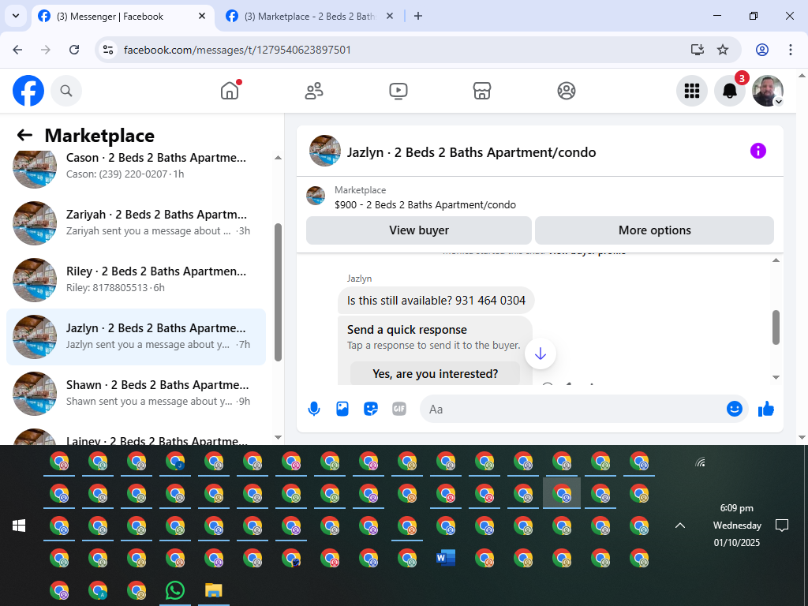This screenshot has width=808, height=606.
Task: Open Shawn conversation in list
Action: click(136, 394)
